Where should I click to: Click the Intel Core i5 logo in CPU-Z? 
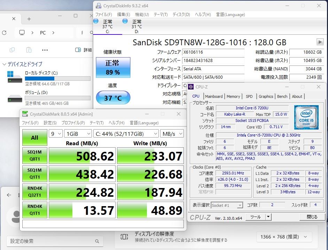(x=306, y=117)
